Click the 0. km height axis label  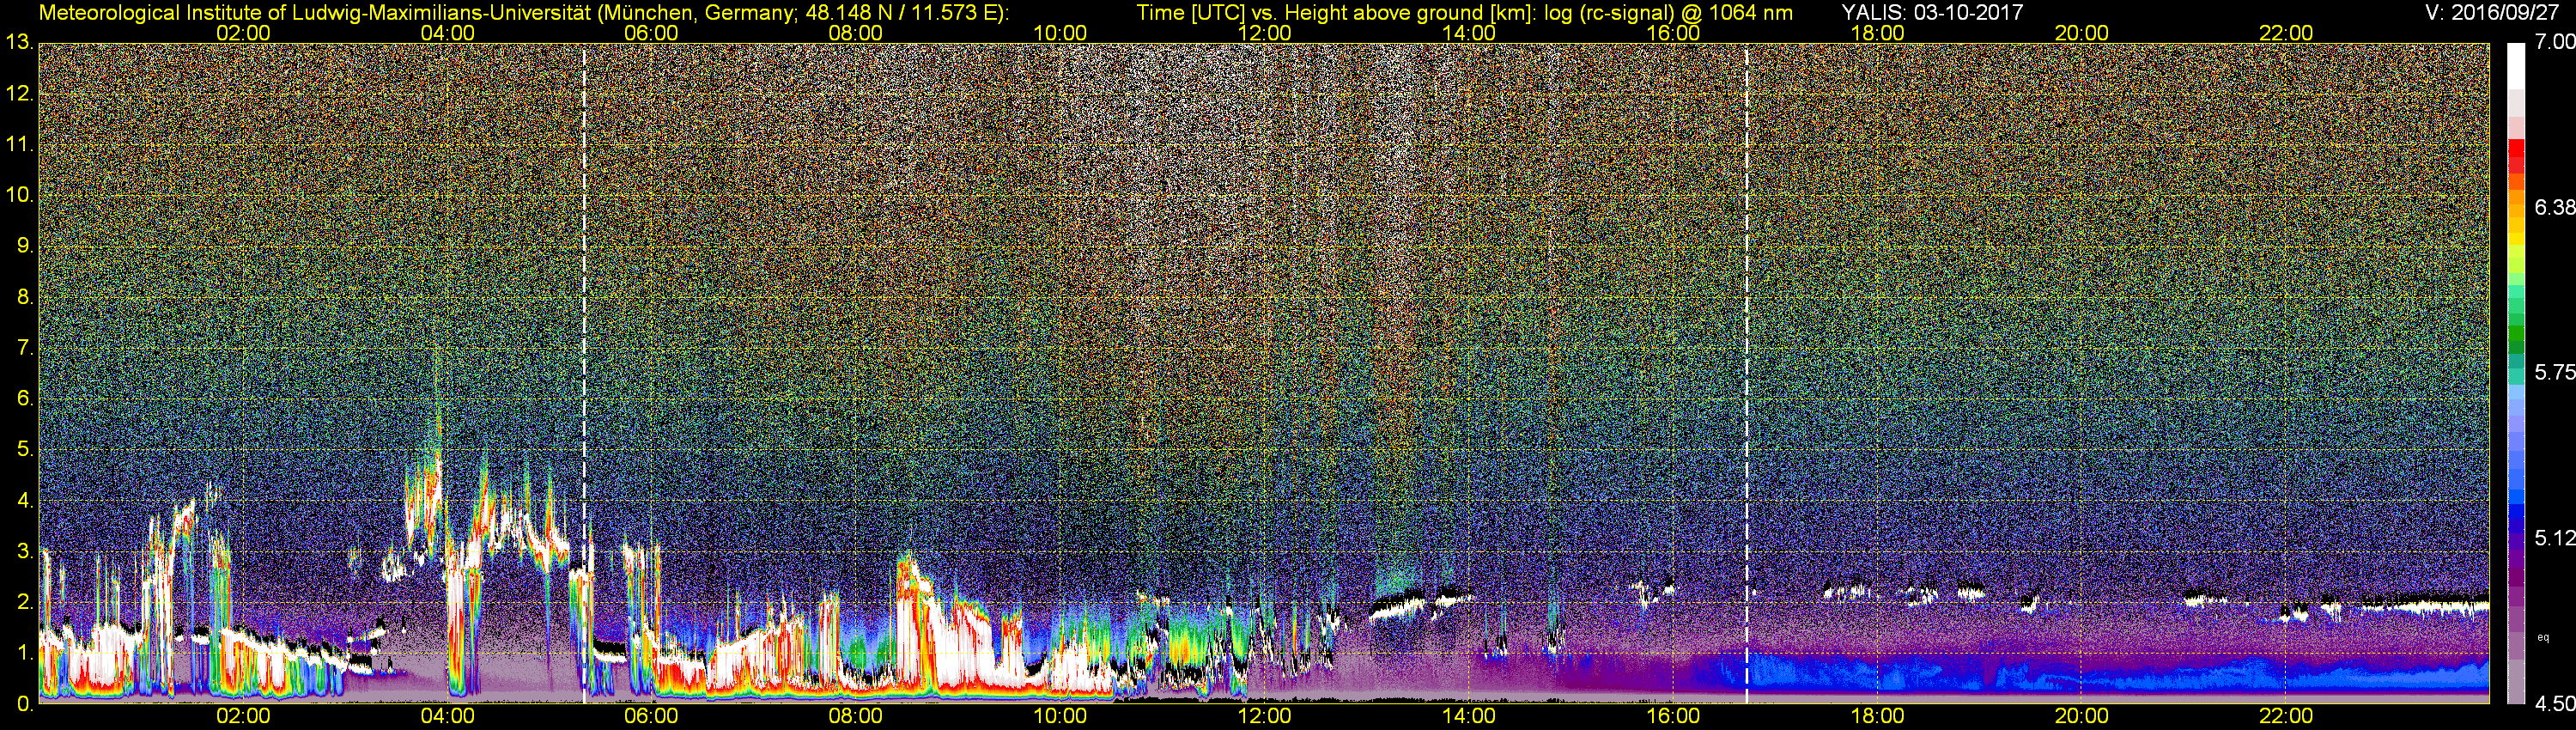click(x=25, y=704)
